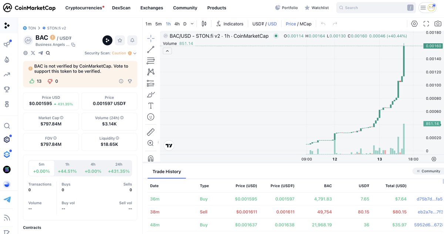Select the 24h stats period +431.35%
This screenshot has width=444, height=234.
click(119, 168)
